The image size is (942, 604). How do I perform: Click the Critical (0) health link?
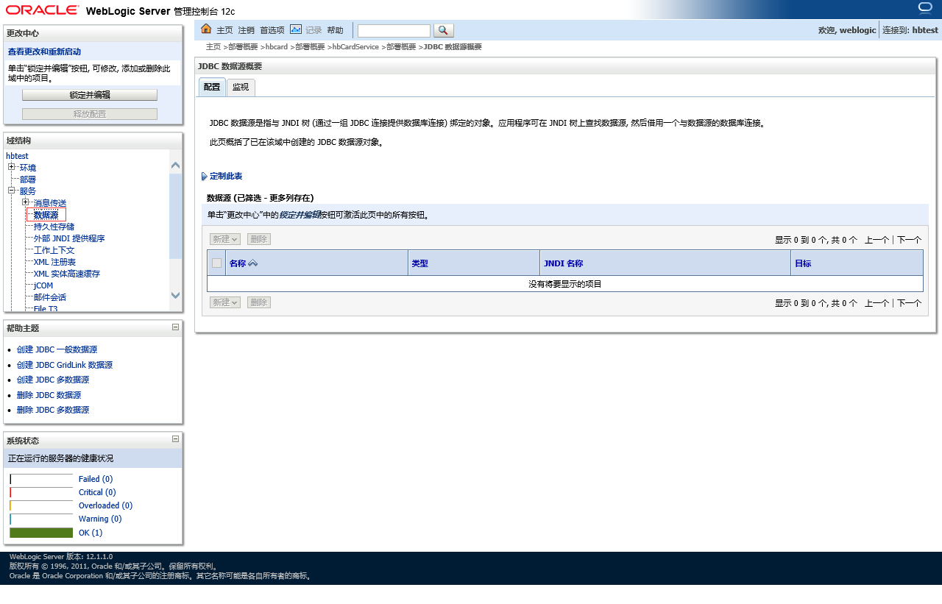tap(97, 492)
